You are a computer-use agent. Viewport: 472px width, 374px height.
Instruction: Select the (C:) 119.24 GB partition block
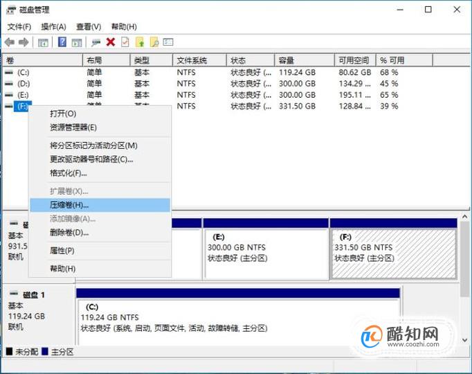(238, 317)
